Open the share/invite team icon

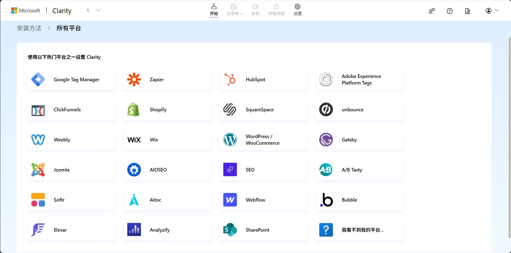(x=432, y=11)
